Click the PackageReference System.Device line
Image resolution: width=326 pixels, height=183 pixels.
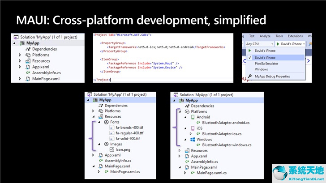coord(145,68)
